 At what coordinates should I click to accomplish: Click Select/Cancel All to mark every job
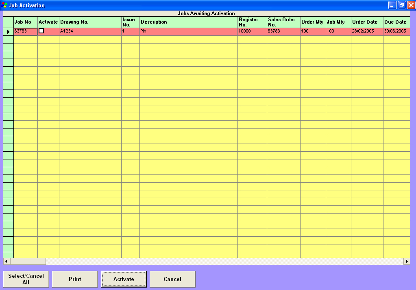[x=26, y=279]
